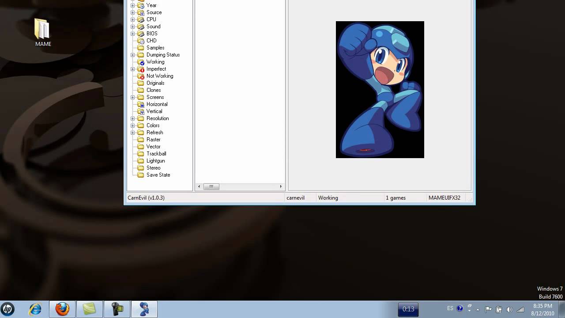Open the volume speaker control

510,309
